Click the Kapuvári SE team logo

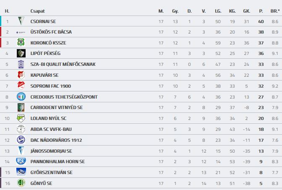point(21,75)
